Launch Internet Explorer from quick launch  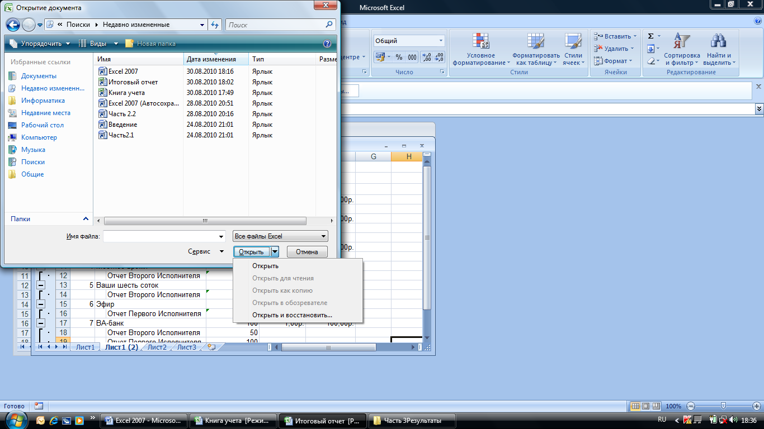point(54,420)
